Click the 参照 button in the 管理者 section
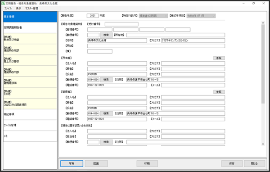The image size is (270, 172). click(219, 92)
